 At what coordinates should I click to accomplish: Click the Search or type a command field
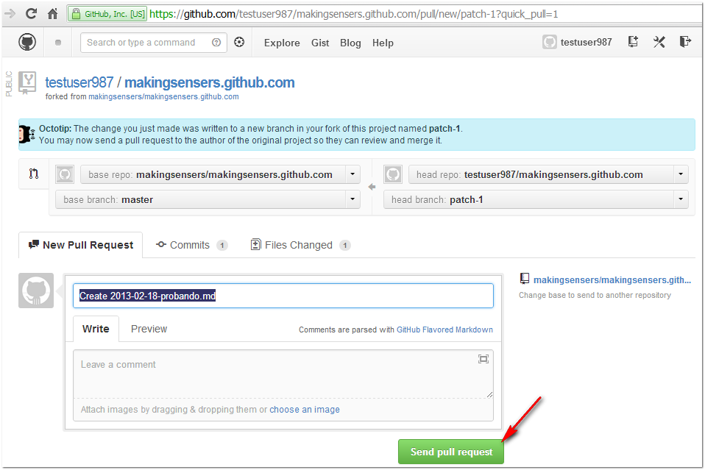click(154, 43)
